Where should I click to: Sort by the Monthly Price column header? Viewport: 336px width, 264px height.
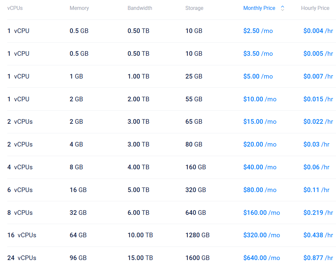259,8
